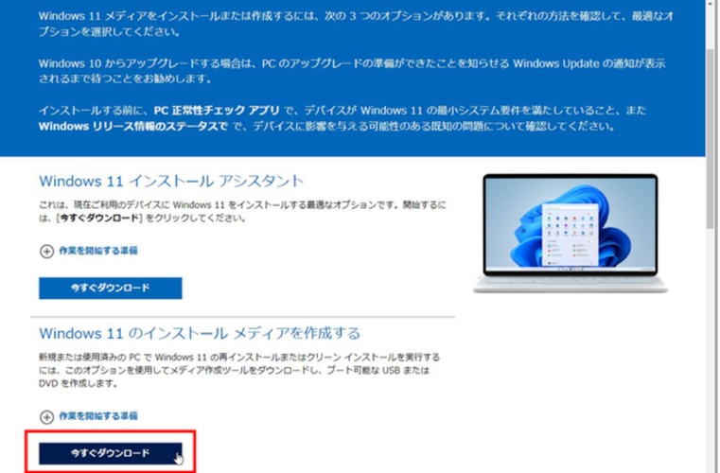Click the plus circle icon in Installation Assistant section

(x=46, y=252)
